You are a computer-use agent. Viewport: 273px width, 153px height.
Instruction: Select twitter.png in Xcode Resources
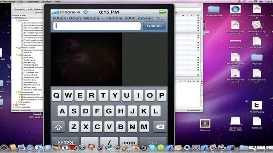(29, 60)
